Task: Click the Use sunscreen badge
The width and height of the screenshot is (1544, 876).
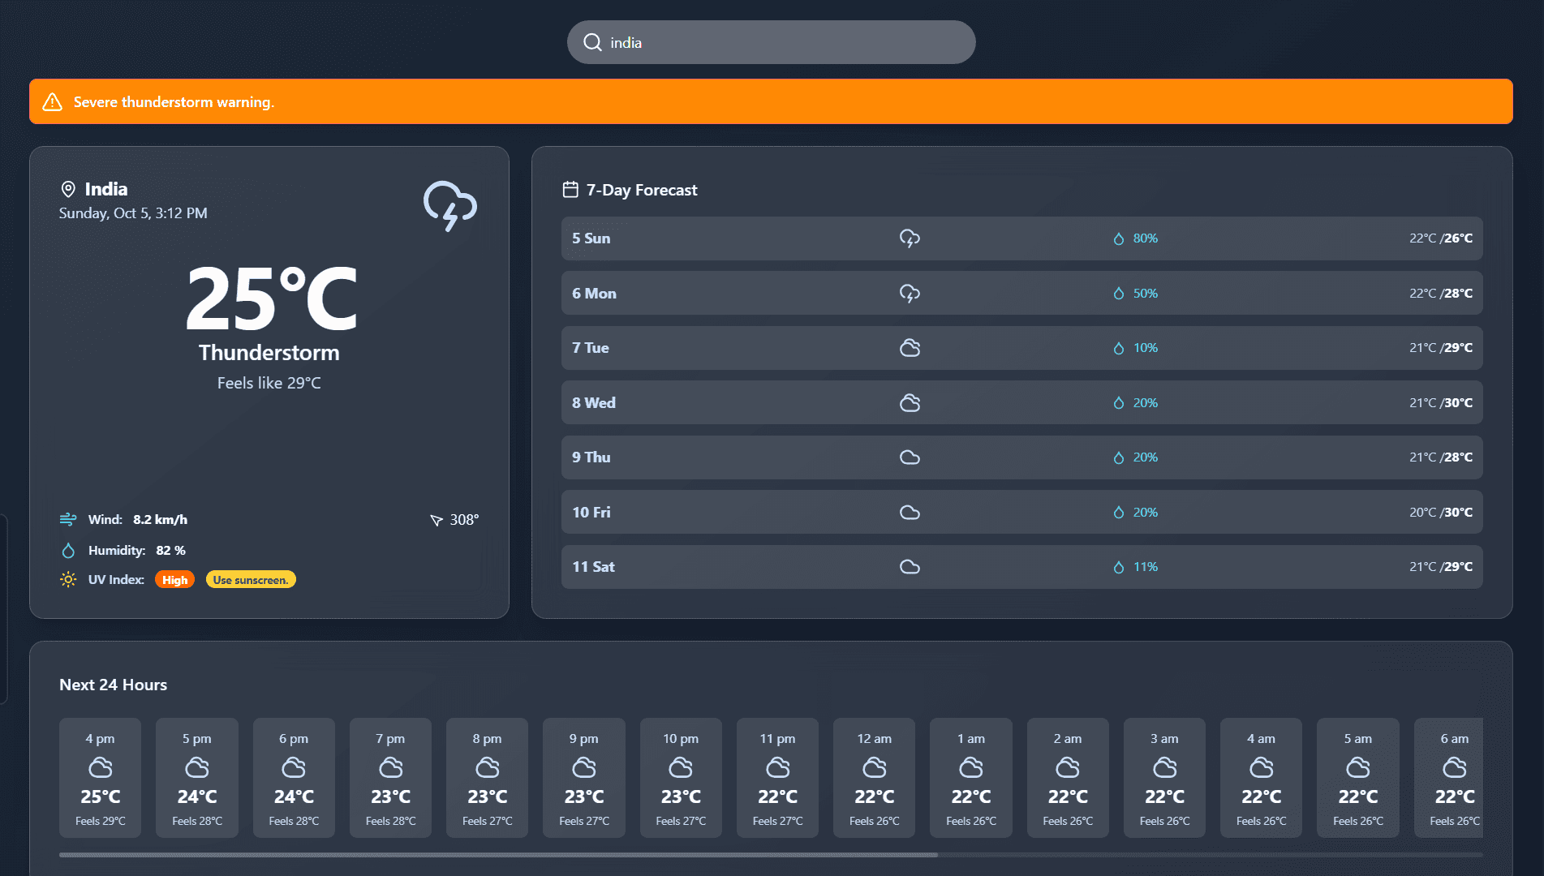Action: click(251, 580)
